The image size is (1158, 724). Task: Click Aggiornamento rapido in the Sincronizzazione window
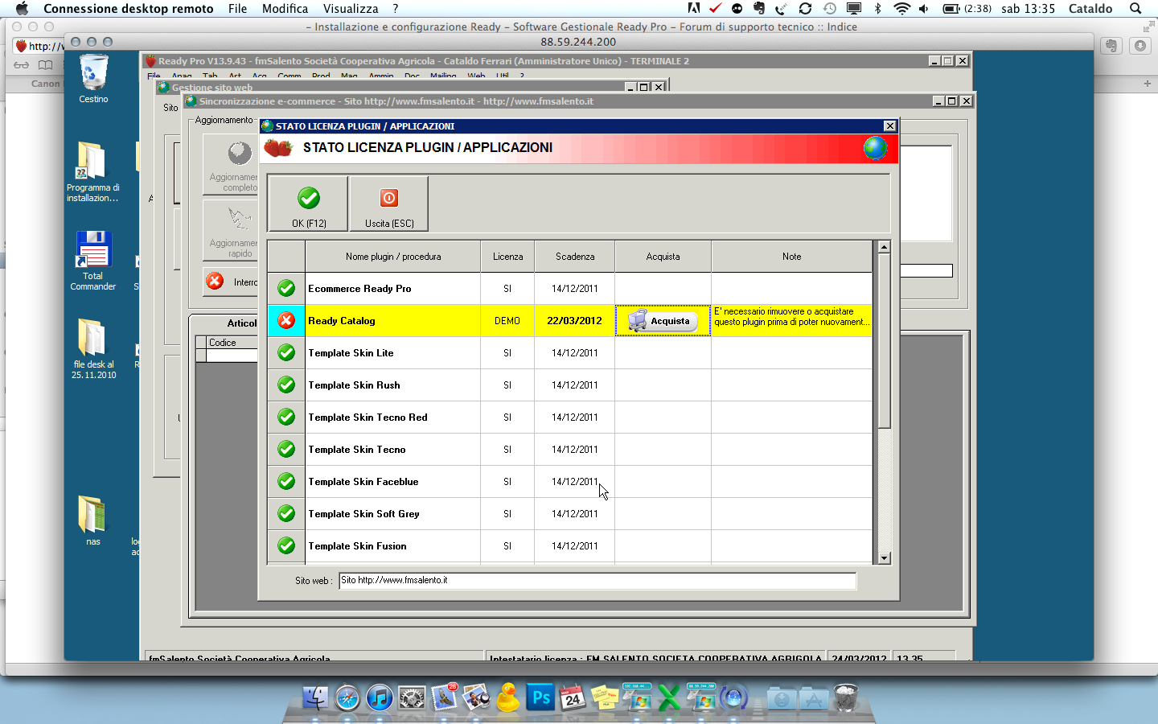coord(231,231)
